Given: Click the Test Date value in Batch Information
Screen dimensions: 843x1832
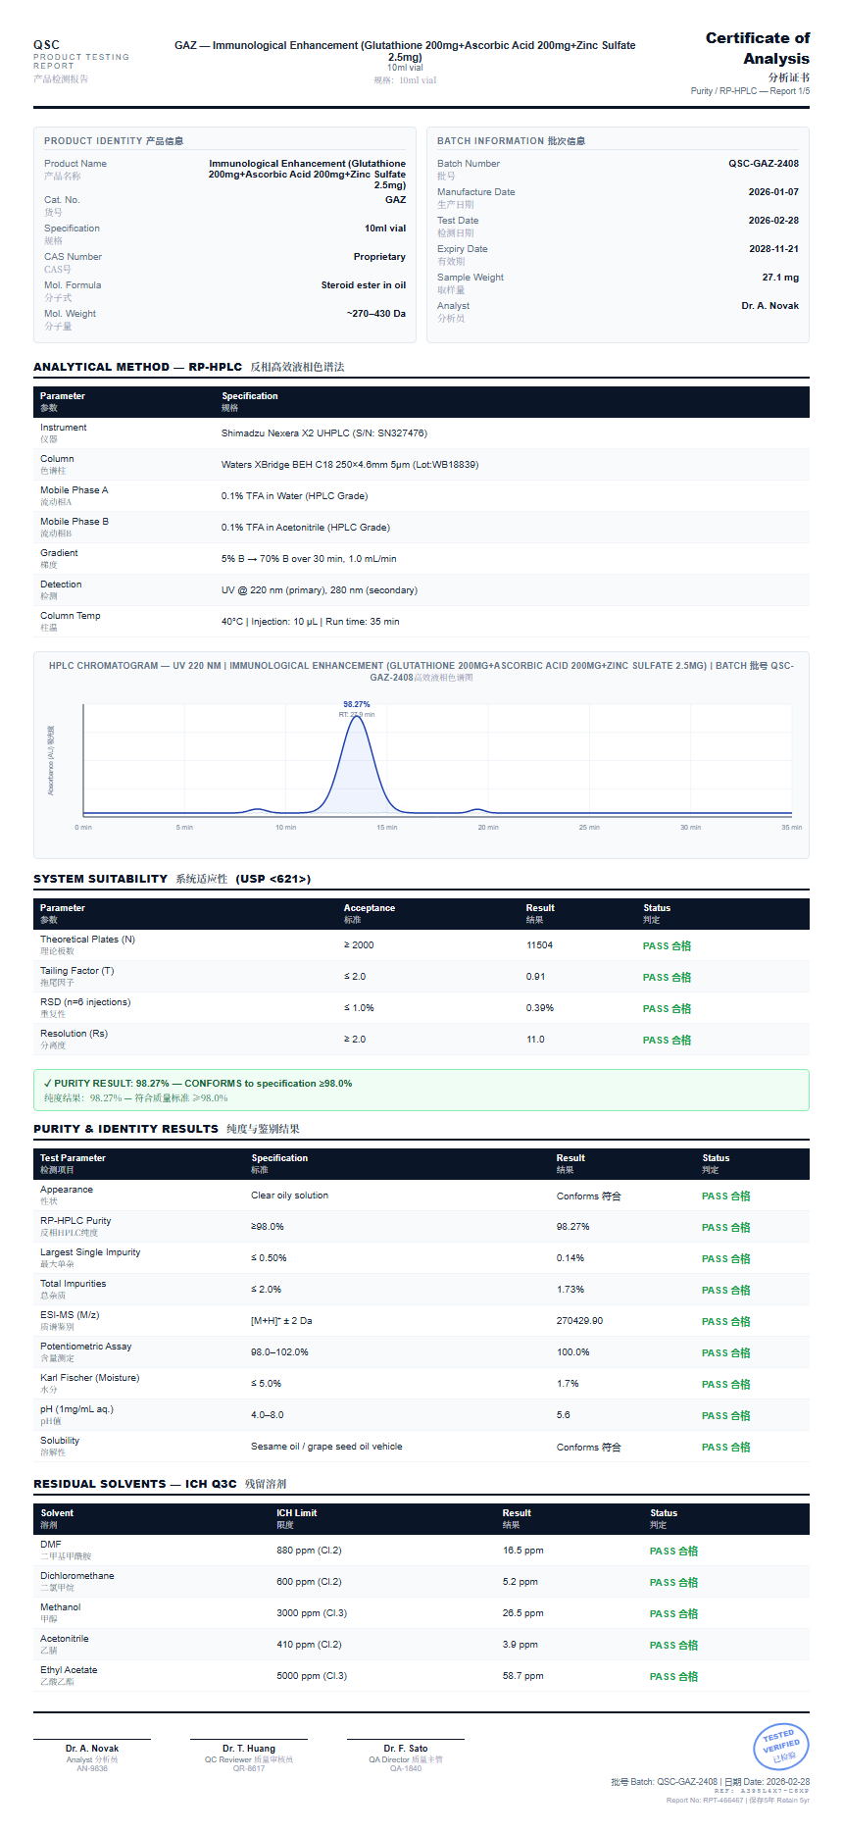Looking at the screenshot, I should click(773, 221).
